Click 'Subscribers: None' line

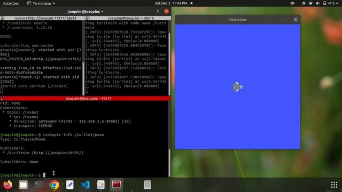click(19, 162)
